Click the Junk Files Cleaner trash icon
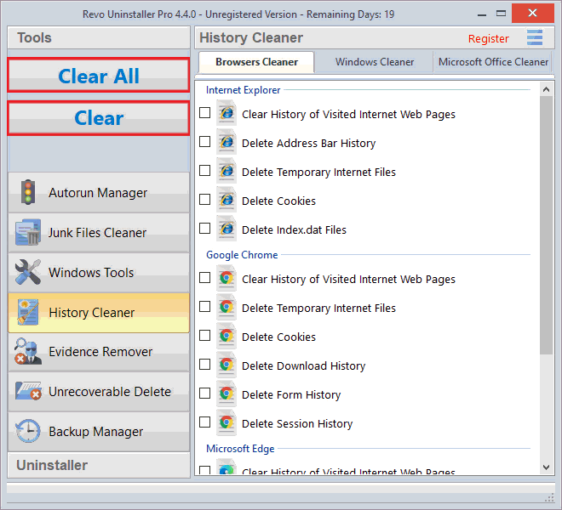The height and width of the screenshot is (510, 562). (27, 232)
